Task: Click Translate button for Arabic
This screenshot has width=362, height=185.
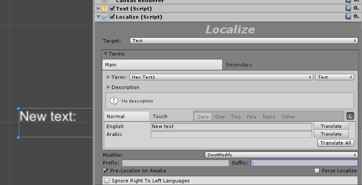Action: pos(331,134)
